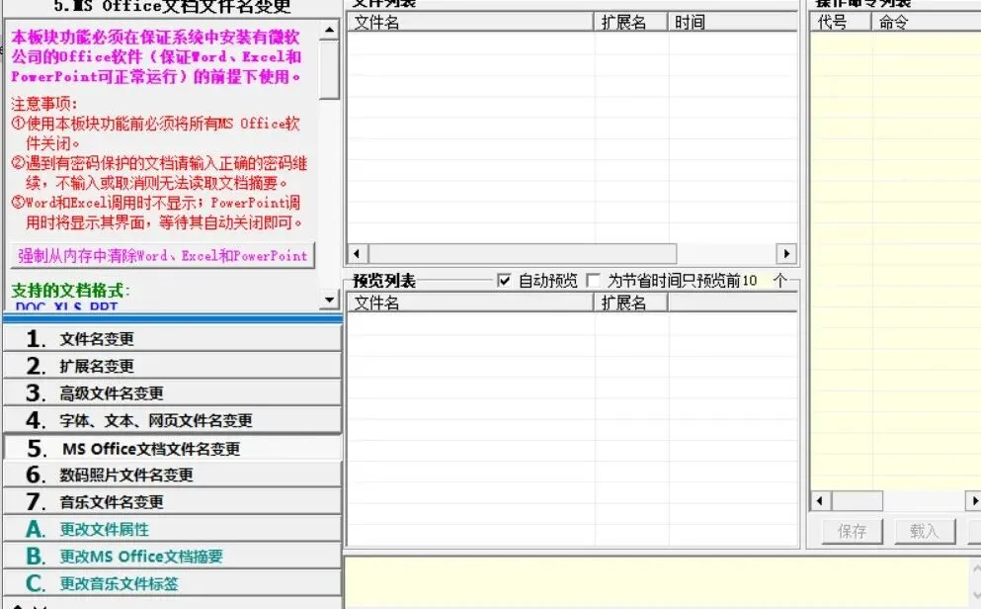Screen dimensions: 981x609
Task: Click the notes panel scrollbar thumb
Action: [x=330, y=69]
